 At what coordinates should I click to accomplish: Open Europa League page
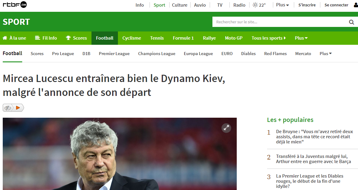(x=198, y=54)
